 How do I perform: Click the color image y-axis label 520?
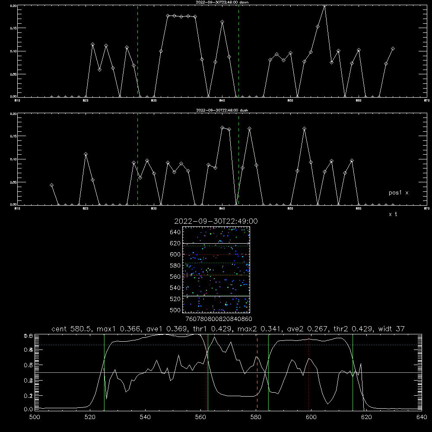pyautogui.click(x=175, y=299)
